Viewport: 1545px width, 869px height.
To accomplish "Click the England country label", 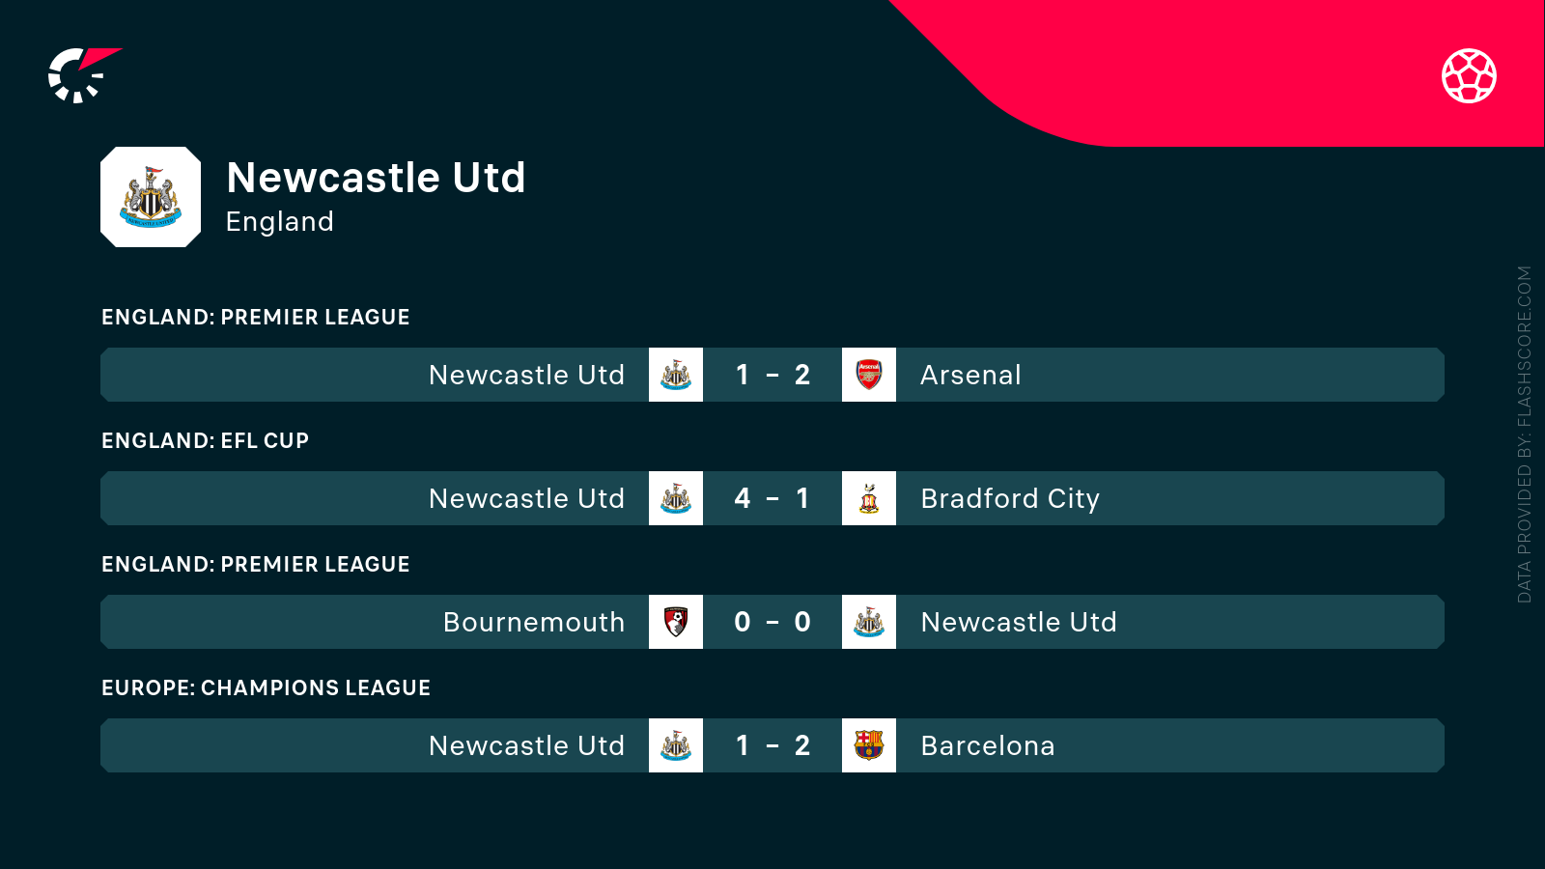I will (x=280, y=222).
